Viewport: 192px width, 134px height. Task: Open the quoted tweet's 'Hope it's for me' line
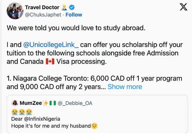tap(51, 126)
